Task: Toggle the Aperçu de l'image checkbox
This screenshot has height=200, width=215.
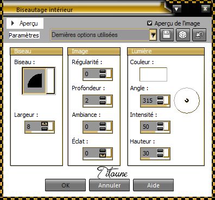Action: click(149, 23)
